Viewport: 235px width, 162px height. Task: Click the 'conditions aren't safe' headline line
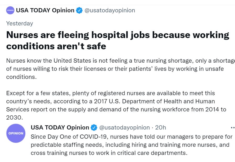click(56, 46)
